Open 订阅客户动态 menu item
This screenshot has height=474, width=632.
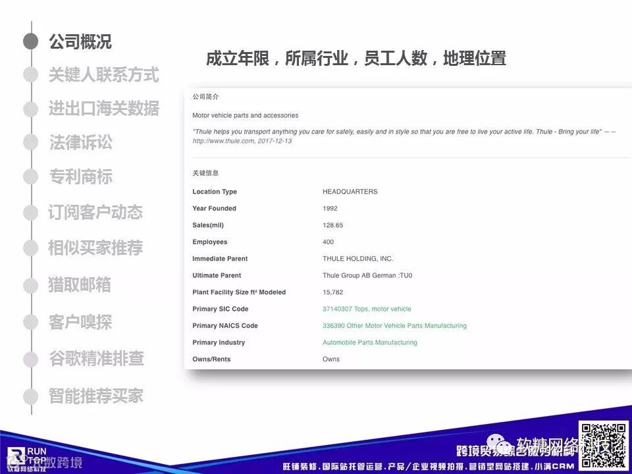pos(95,212)
